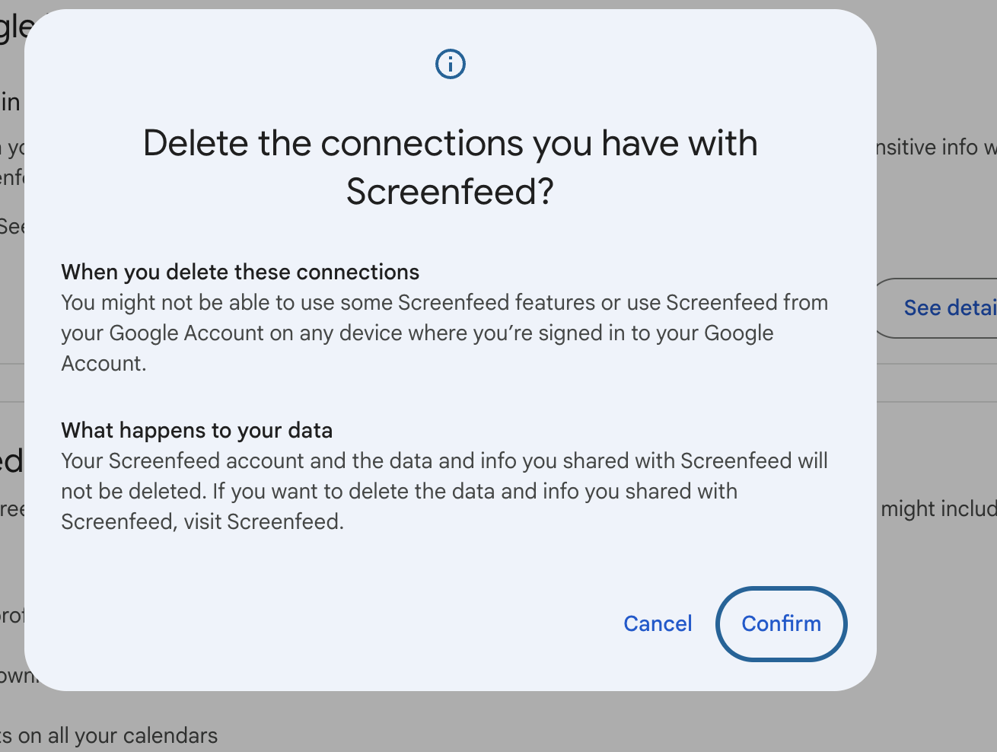Screen dimensions: 997x752
Task: Click the "might includ" text behind dialog
Action: click(938, 508)
